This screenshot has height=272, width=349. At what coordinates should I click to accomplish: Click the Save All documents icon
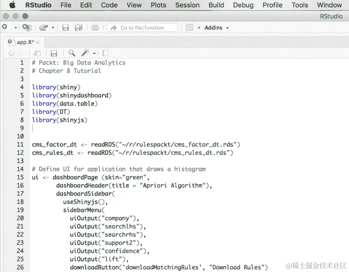tap(78, 27)
